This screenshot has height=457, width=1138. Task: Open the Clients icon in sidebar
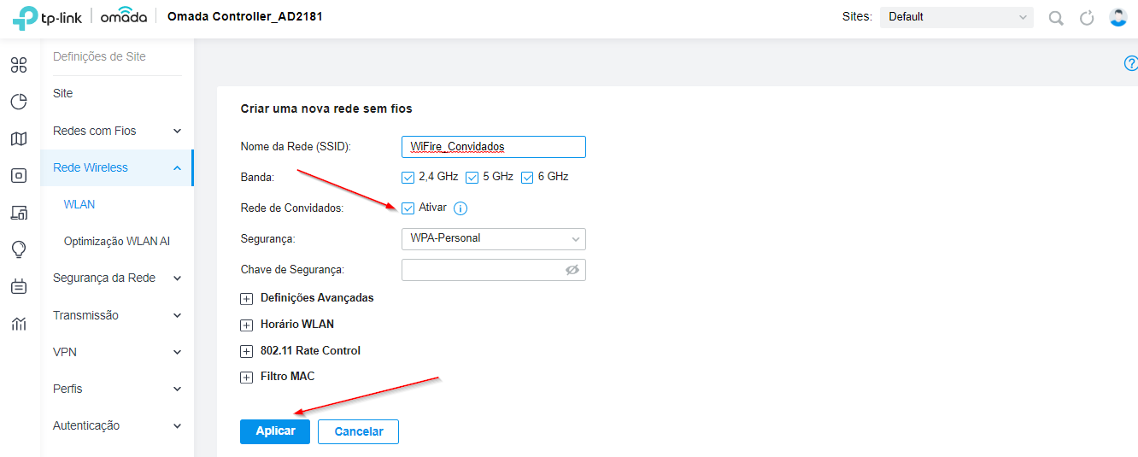point(19,213)
